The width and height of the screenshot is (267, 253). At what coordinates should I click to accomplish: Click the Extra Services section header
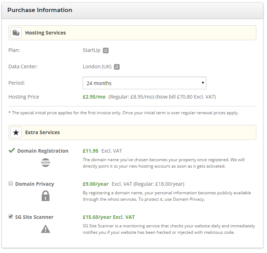pos(42,132)
